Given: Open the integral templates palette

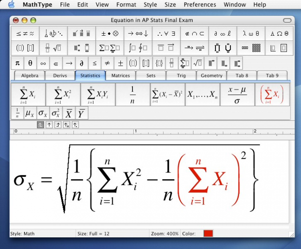Looking at the screenshot, I should [138, 48].
